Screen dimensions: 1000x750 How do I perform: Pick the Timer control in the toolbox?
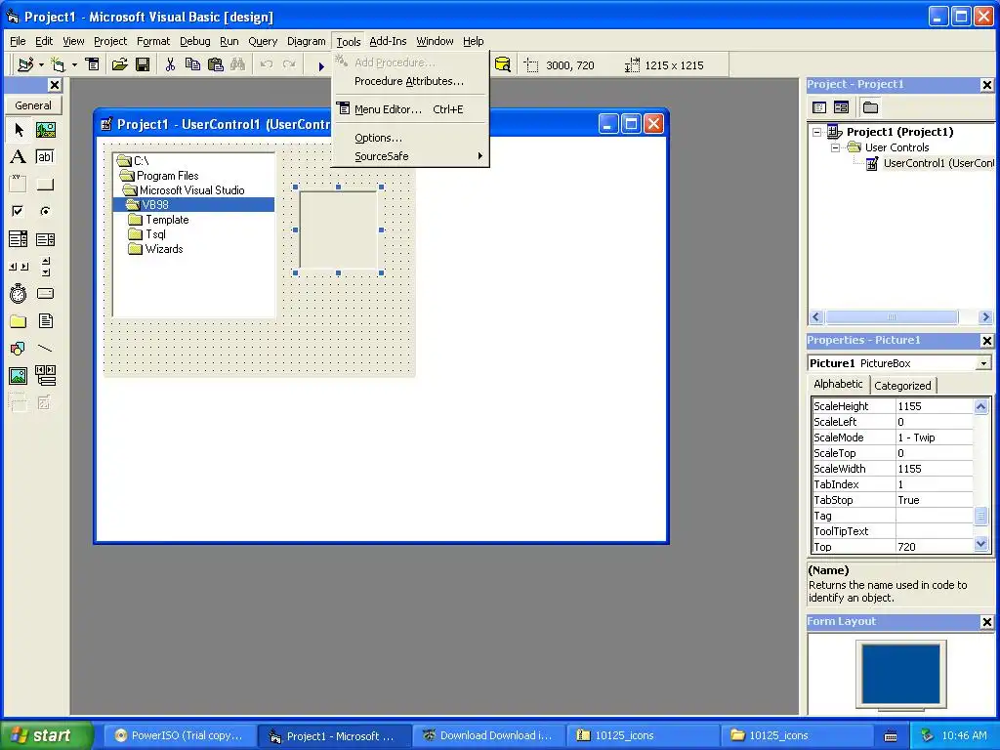tap(19, 293)
